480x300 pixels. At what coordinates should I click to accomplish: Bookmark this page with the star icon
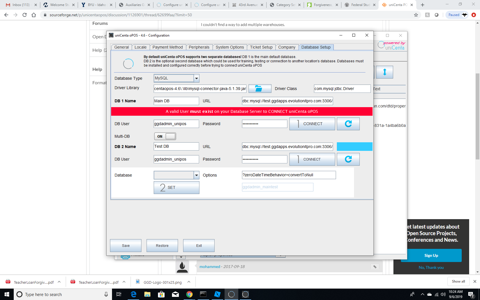[416, 15]
